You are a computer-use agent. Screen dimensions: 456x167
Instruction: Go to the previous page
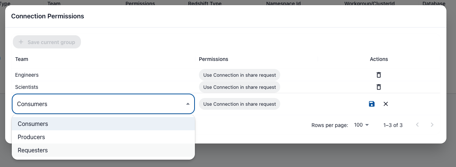(417, 125)
